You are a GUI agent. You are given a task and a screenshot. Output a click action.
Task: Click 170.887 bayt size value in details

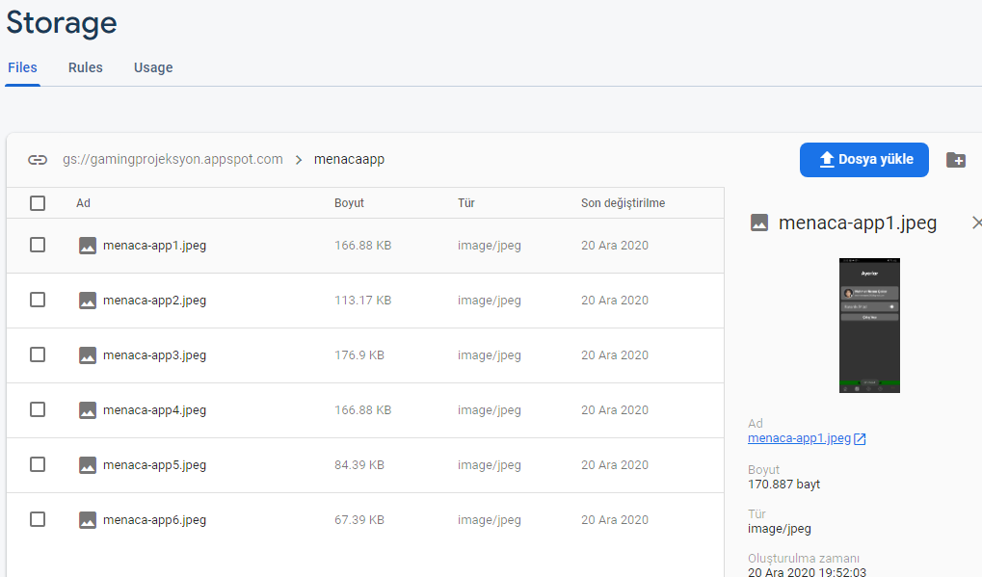point(783,485)
